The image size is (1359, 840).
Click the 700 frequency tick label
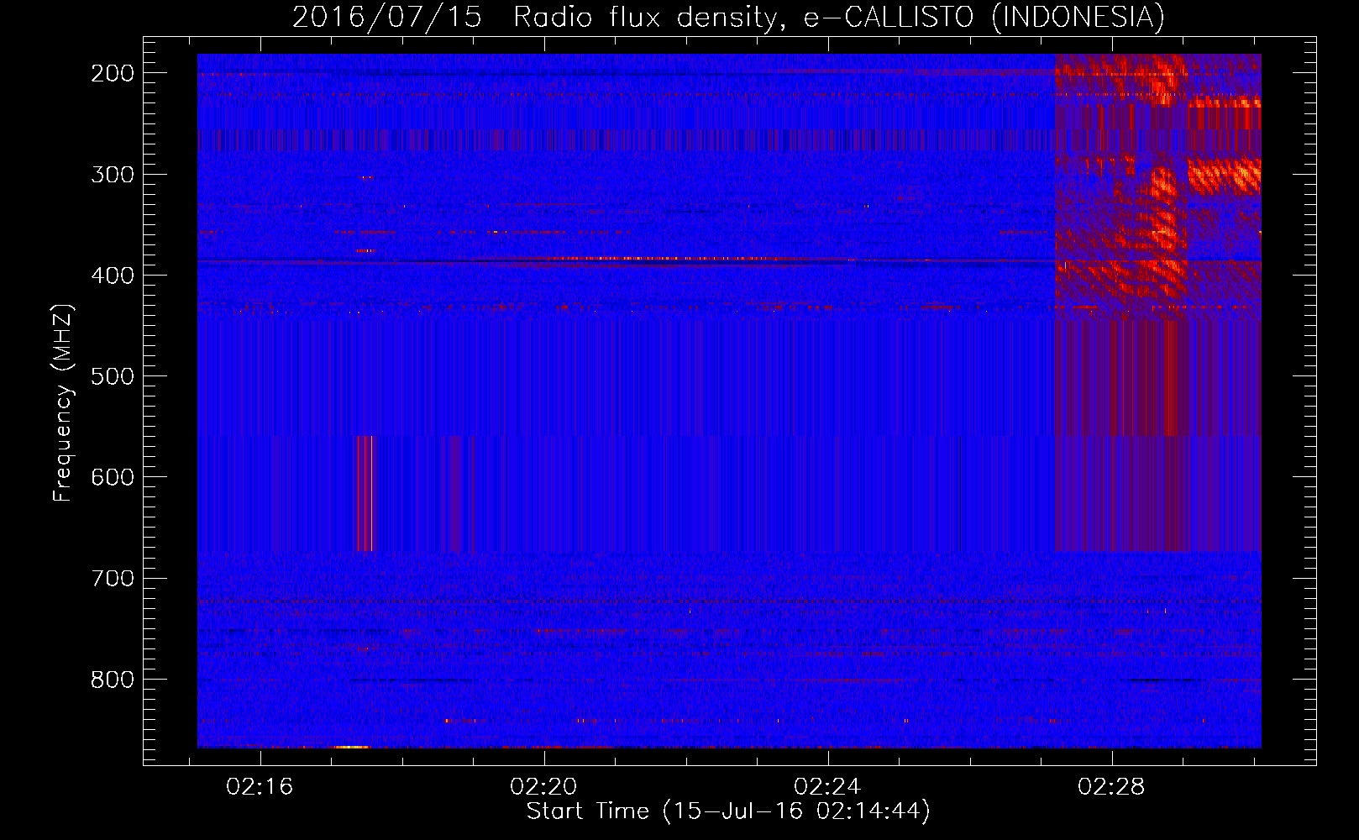coord(113,579)
